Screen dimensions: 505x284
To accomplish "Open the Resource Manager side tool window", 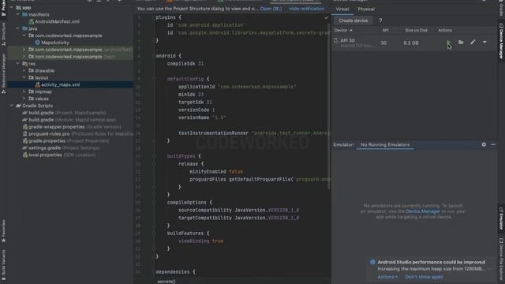I will tap(3, 73).
